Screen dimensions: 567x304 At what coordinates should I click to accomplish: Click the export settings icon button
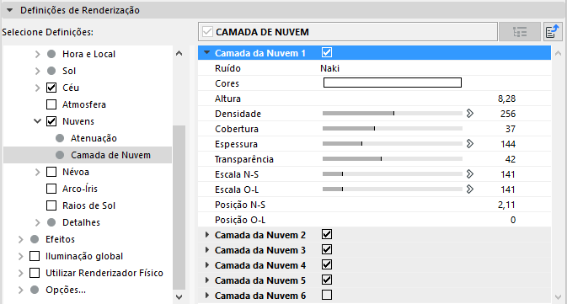point(552,32)
